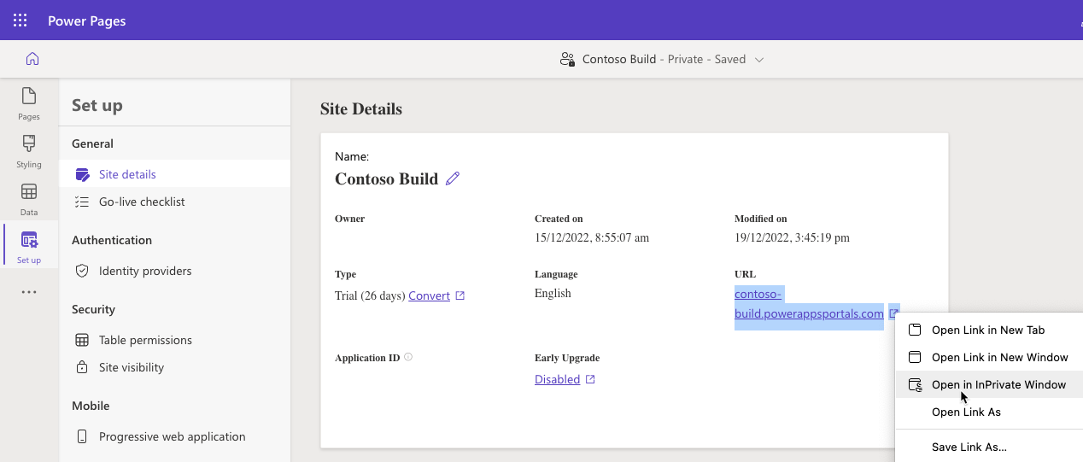Click the Contoso Build site name heading
This screenshot has width=1083, height=462.
[386, 179]
